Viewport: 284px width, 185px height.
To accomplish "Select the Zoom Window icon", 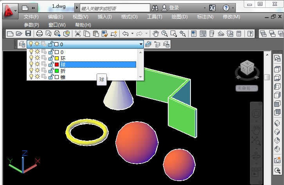I will click(174, 34).
